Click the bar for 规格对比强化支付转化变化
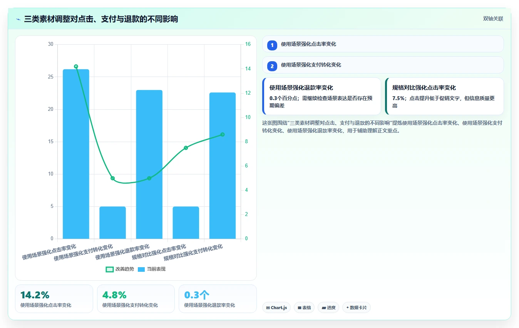 tap(223, 166)
